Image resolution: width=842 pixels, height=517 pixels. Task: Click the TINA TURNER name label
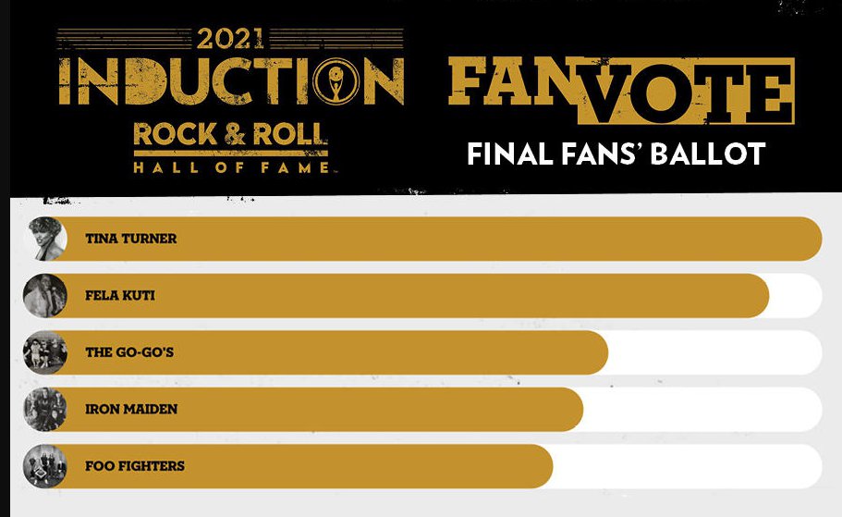pos(130,239)
